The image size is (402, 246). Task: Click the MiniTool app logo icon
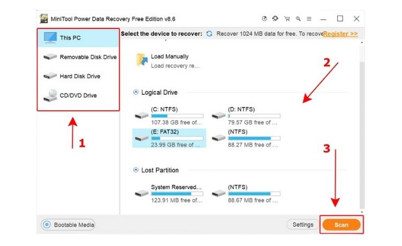click(x=43, y=19)
